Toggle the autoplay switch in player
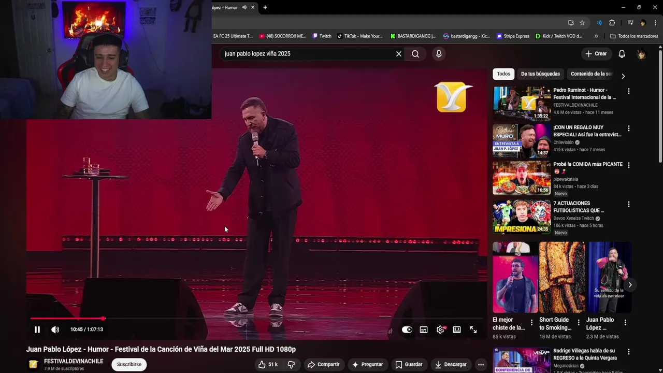 407,329
